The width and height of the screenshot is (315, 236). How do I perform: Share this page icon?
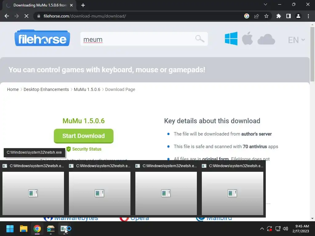[257, 16]
